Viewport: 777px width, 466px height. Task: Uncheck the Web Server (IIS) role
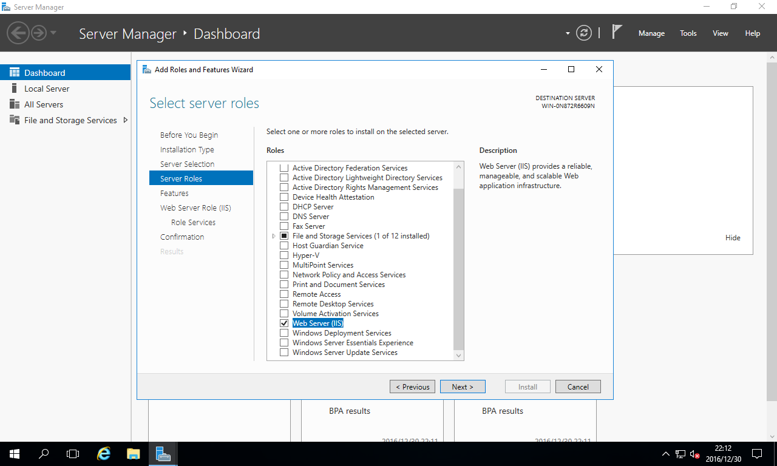[284, 323]
